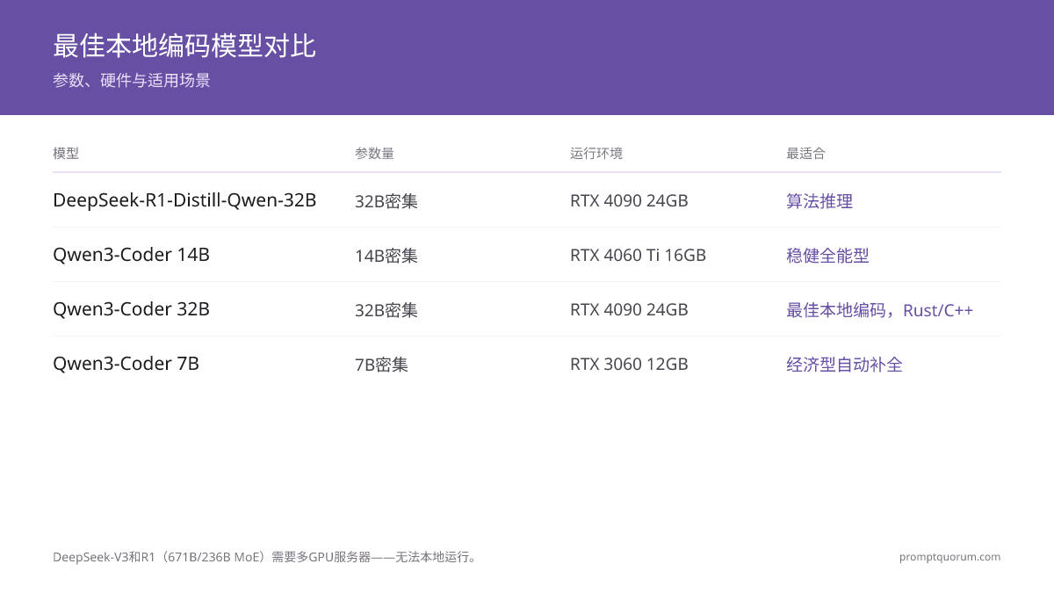The image size is (1054, 593).
Task: Click 32B密集 in the DeepSeek-R1-Distill row
Action: 386,201
